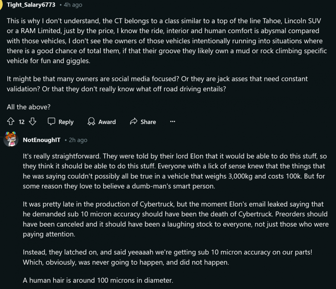Viewport: 336px width, 289px height.
Task: Click the paragraph starting 'It's really straightforward'
Action: point(174,171)
